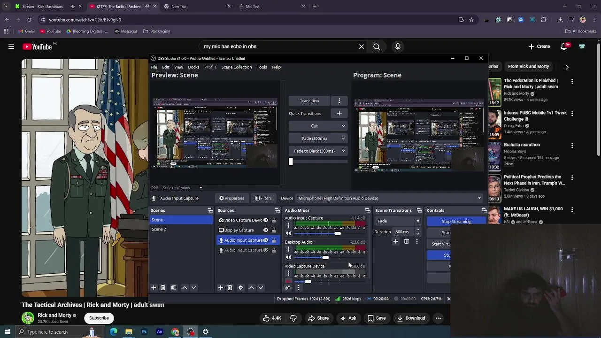Open advanced audio properties gears in Audio Mixer
The height and width of the screenshot is (338, 601).
[288, 287]
